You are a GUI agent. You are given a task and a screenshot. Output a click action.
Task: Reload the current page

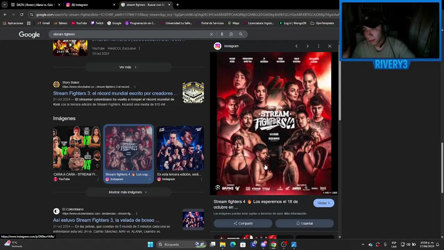(22, 15)
